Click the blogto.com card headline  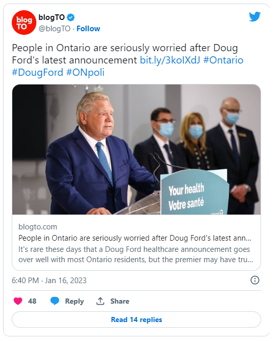pyautogui.click(x=135, y=238)
